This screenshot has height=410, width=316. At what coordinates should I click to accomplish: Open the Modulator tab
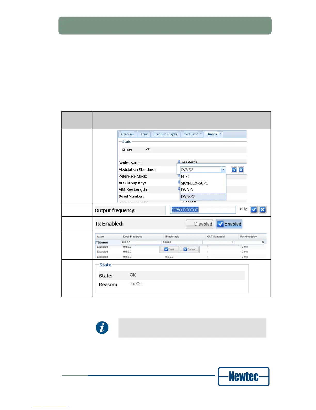[x=192, y=134]
